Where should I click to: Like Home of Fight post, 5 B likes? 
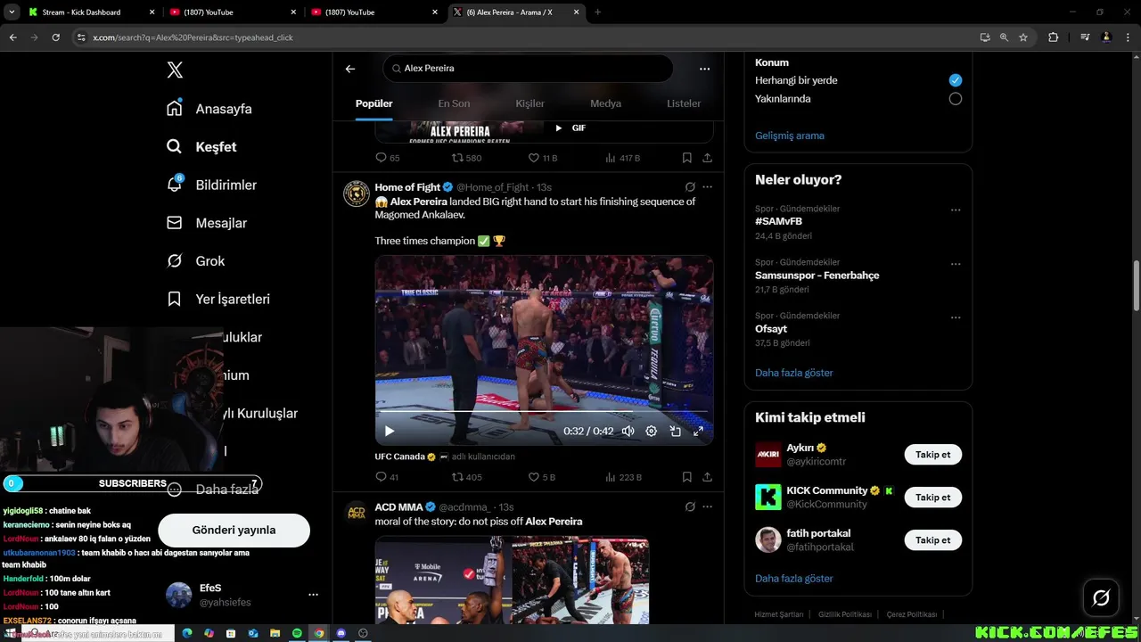click(541, 477)
